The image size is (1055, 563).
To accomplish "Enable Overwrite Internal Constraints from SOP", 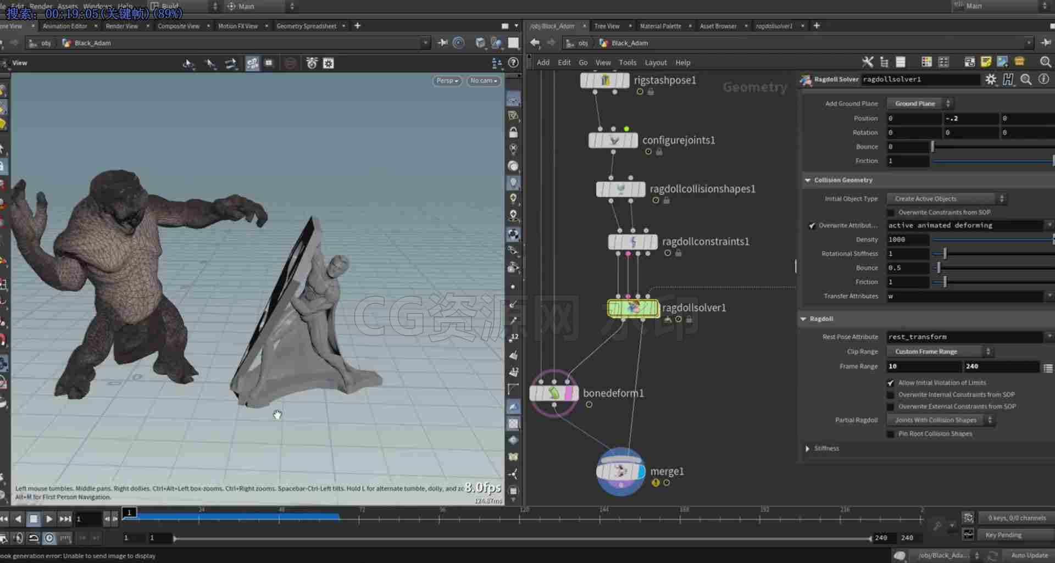I will pyautogui.click(x=890, y=395).
